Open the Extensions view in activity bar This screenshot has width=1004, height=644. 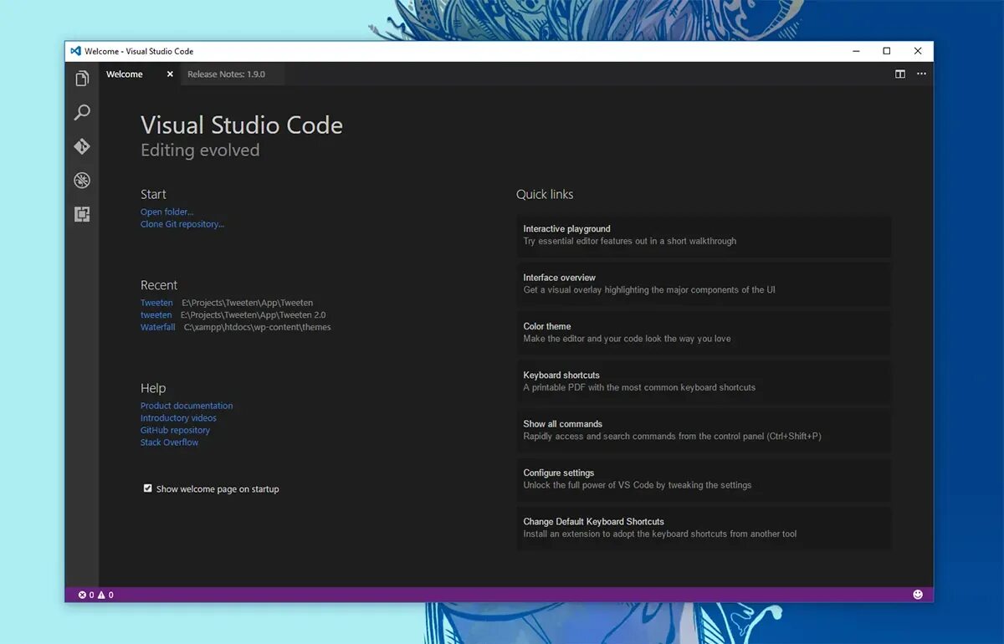point(82,215)
